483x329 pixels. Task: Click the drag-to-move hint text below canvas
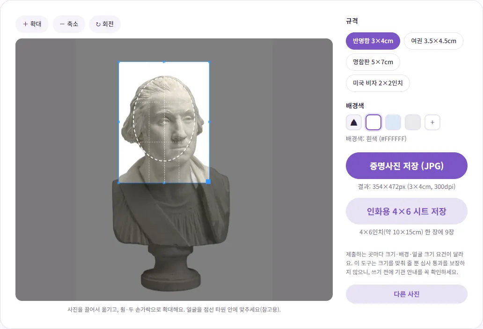[174, 309]
